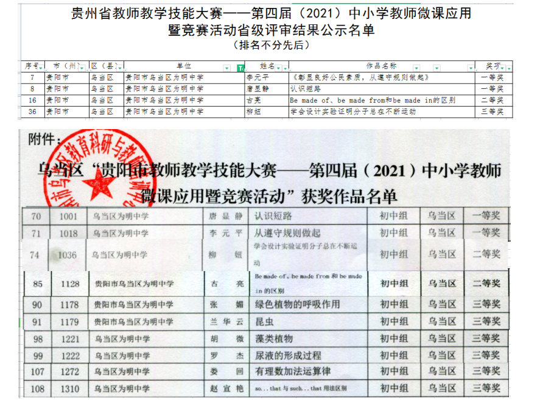Click 三等奖 in the row numbered 36
The image size is (540, 408).
click(x=492, y=111)
